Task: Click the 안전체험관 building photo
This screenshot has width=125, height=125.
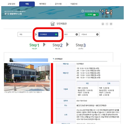Action: pyautogui.click(x=27, y=77)
